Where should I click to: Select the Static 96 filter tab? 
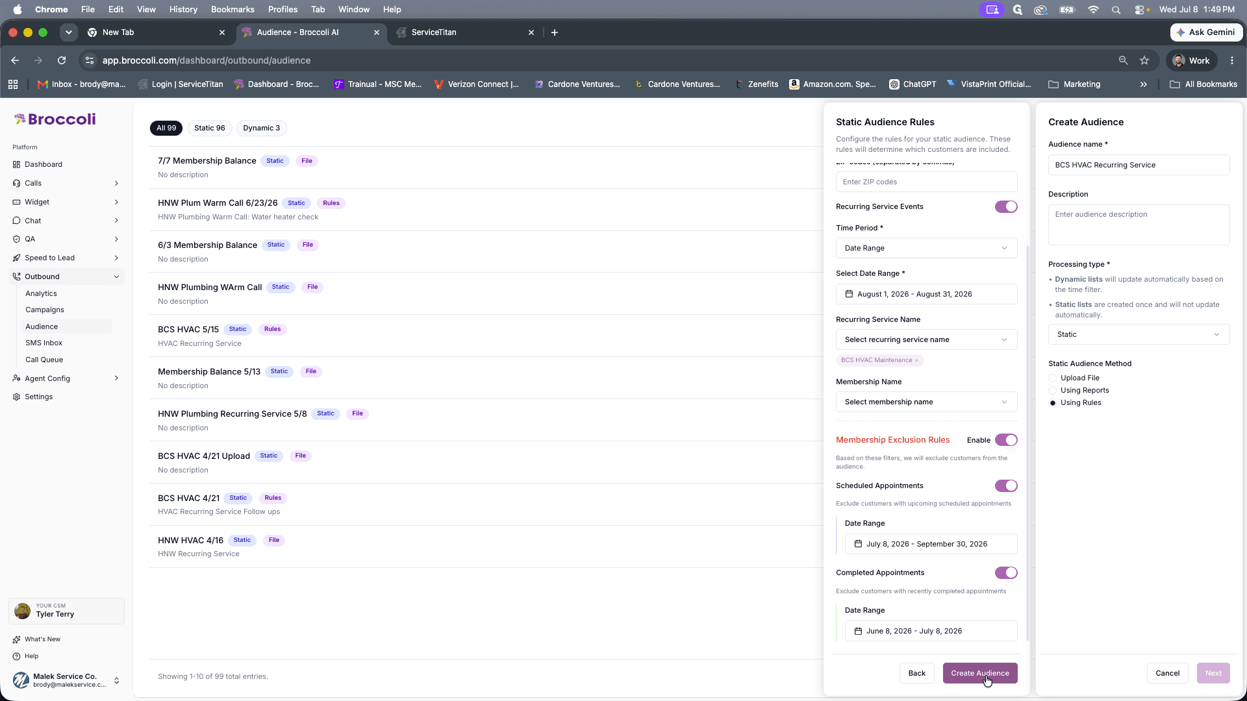coord(209,128)
